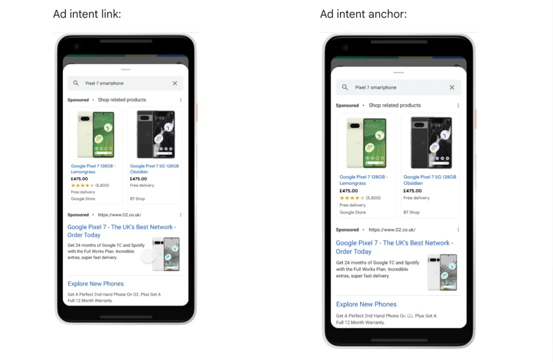The width and height of the screenshot is (553, 362).
Task: Click the Pixel 7 smartphone search field, left phone
Action: pyautogui.click(x=126, y=83)
